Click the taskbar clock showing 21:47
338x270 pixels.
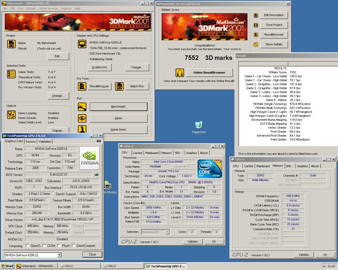331,266
